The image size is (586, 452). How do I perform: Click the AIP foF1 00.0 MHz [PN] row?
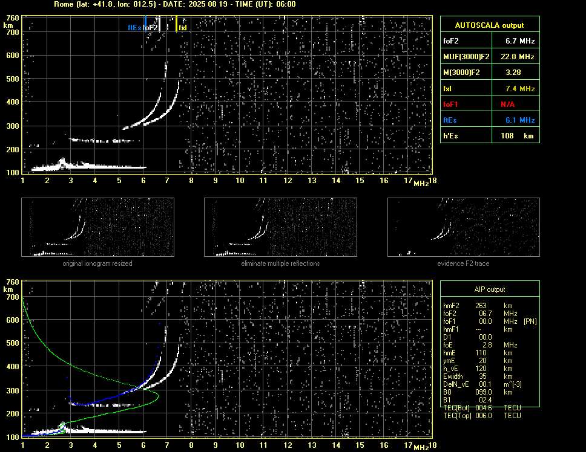click(490, 321)
